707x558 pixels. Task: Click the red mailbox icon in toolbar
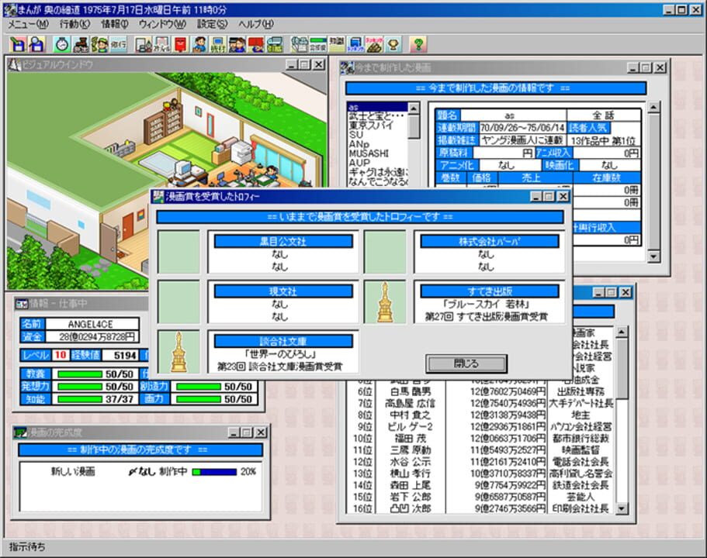pyautogui.click(x=180, y=43)
